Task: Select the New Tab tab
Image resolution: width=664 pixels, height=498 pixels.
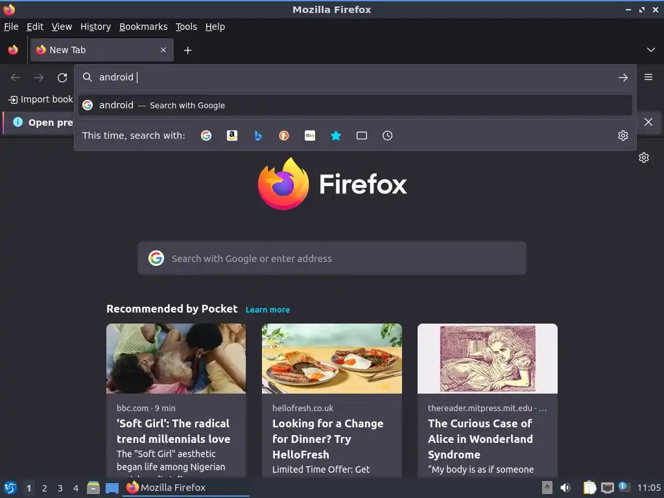Action: coord(102,50)
